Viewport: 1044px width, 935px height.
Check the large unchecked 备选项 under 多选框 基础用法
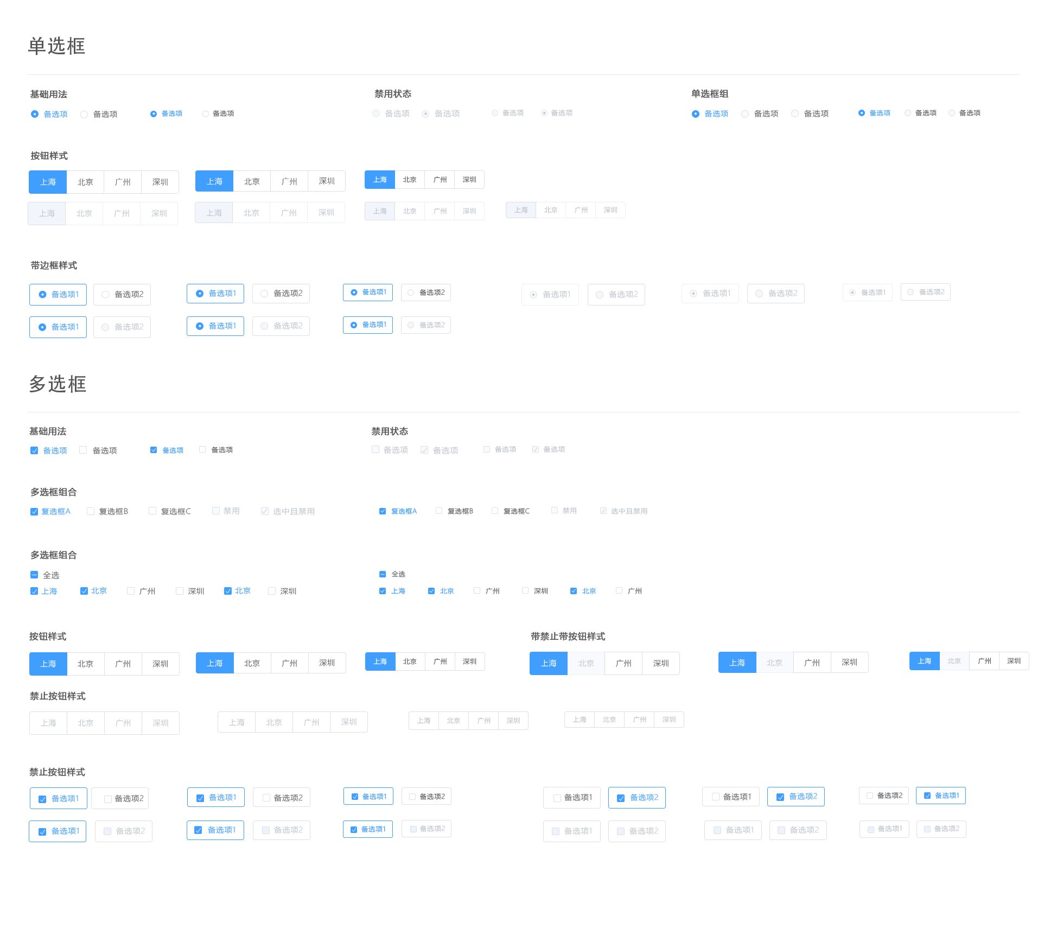[83, 450]
